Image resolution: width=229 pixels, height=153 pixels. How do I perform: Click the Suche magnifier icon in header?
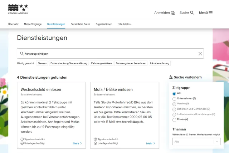[192, 13]
